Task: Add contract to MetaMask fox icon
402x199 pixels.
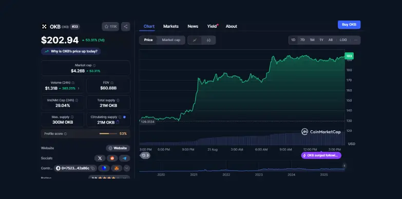Action: coord(117,168)
